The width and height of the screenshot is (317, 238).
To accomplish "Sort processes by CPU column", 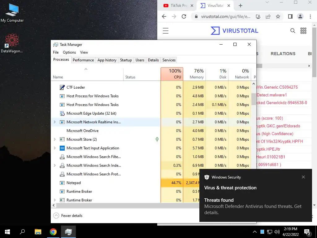I will coord(172,74).
